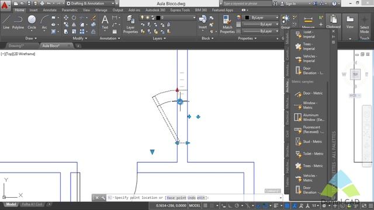Expand the Block panel dropdown
This screenshot has height=210, width=374.
coord(207,38)
